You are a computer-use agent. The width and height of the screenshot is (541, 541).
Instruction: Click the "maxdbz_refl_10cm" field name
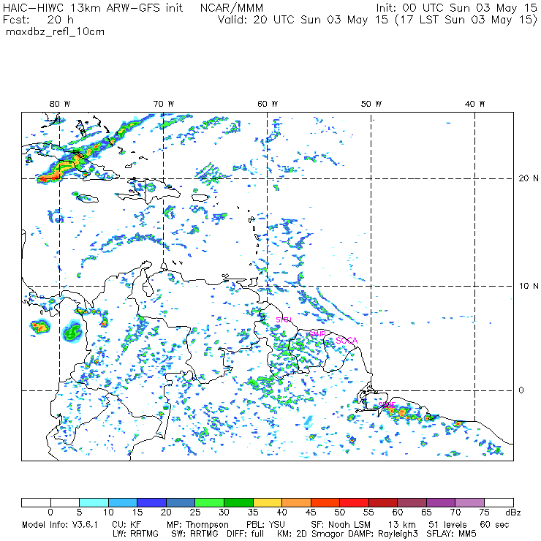[56, 32]
